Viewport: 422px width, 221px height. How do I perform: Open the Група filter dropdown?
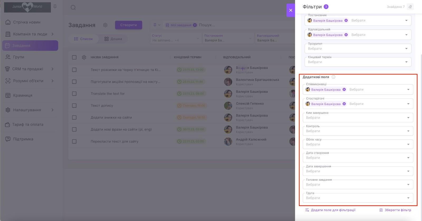coord(408,198)
